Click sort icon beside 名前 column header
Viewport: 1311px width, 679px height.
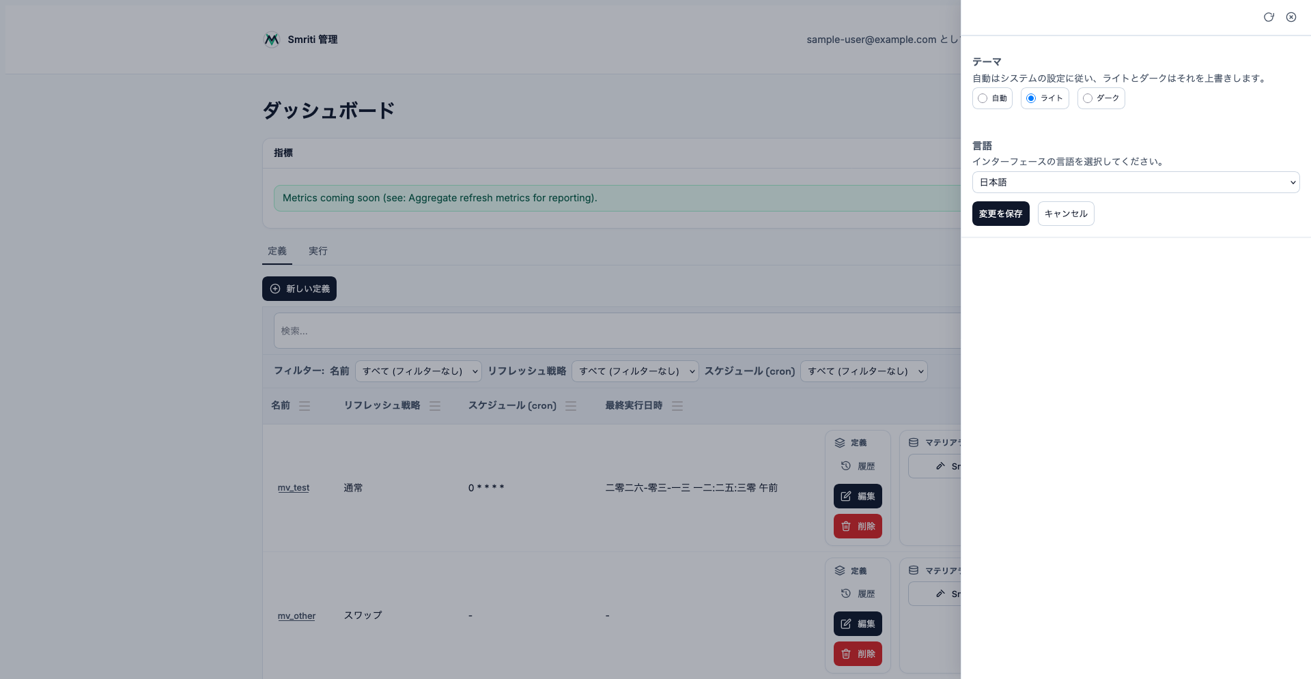click(x=305, y=406)
